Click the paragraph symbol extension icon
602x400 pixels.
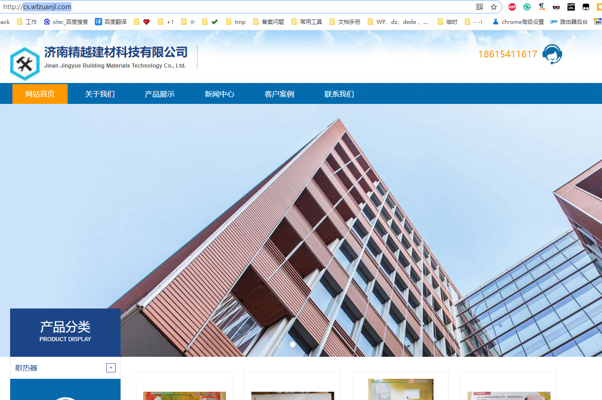pyautogui.click(x=542, y=7)
